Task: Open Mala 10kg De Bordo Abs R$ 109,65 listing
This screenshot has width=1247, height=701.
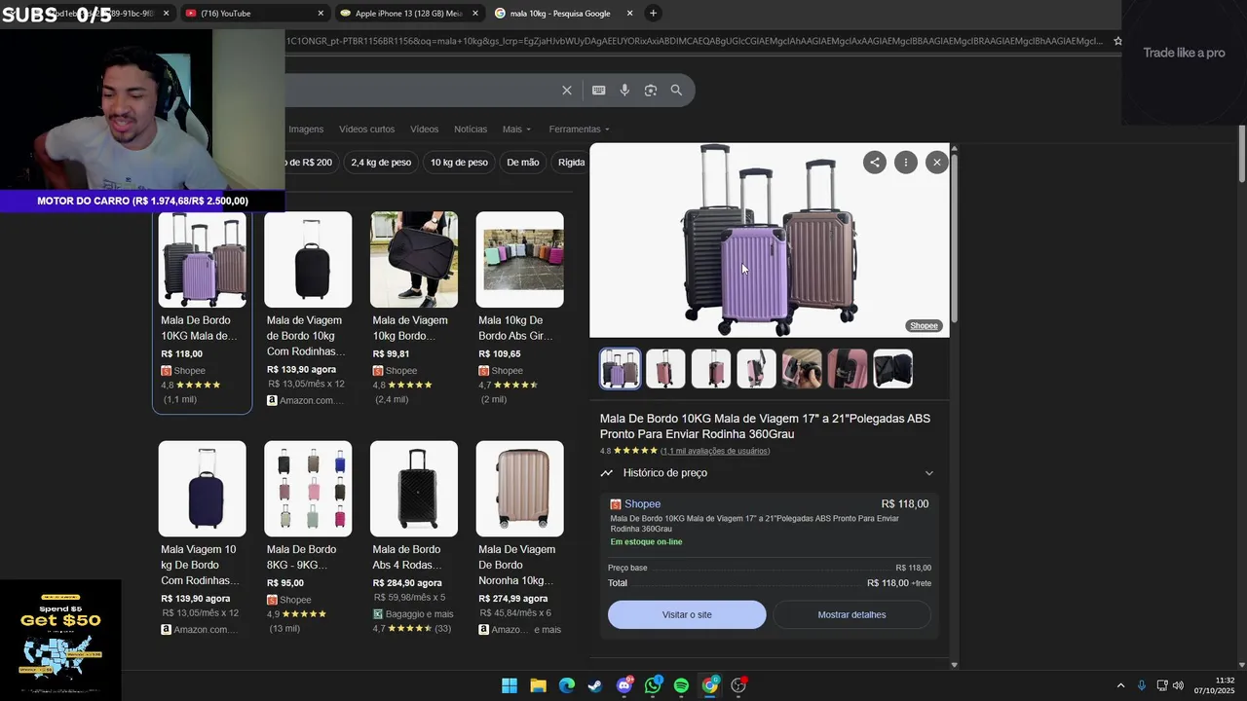Action: (x=519, y=310)
